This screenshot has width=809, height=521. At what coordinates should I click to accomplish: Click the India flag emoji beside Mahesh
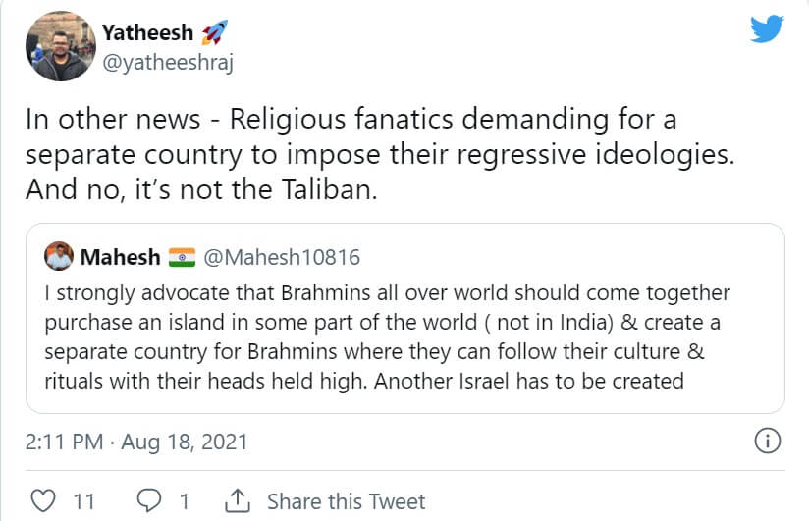point(183,258)
